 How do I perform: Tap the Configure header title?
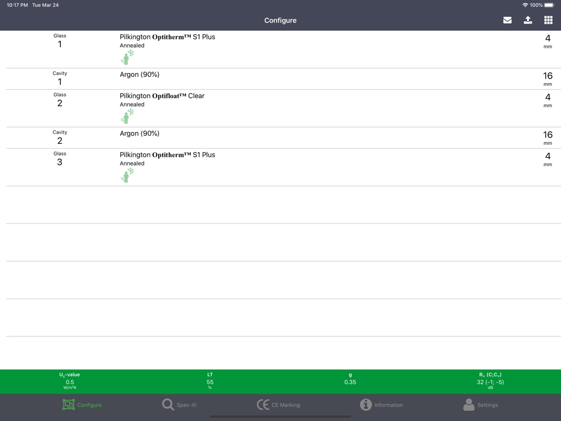pos(280,20)
